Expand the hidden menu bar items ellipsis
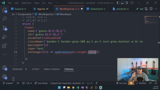This screenshot has width=160, height=90. [x=57, y=3]
